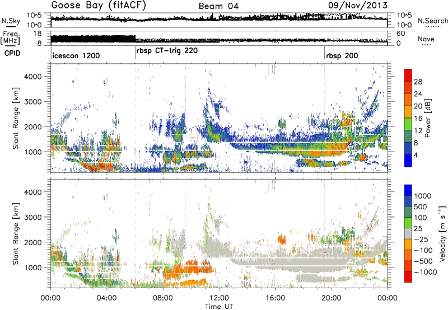Click the 'Goose Bay (fitACF)' title text

pyautogui.click(x=99, y=6)
